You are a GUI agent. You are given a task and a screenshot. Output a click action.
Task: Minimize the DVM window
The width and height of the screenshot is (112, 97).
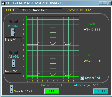coord(101,3)
